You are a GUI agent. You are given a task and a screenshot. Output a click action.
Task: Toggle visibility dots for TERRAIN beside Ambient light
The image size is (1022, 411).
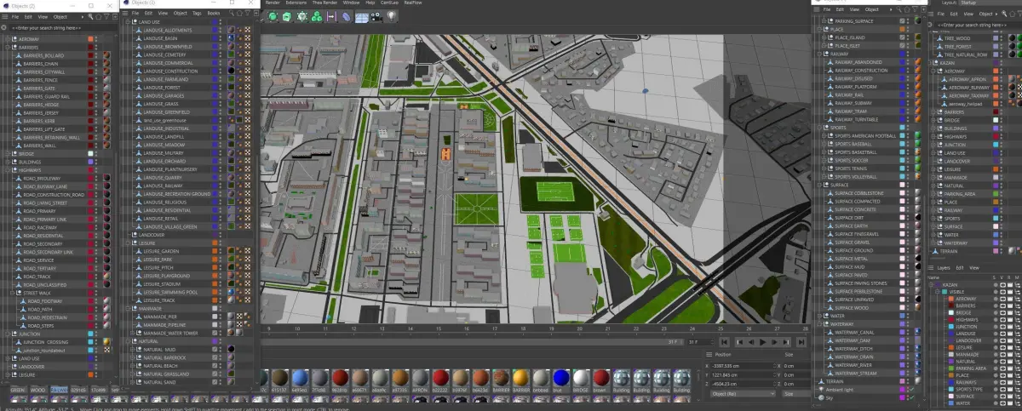tap(909, 381)
